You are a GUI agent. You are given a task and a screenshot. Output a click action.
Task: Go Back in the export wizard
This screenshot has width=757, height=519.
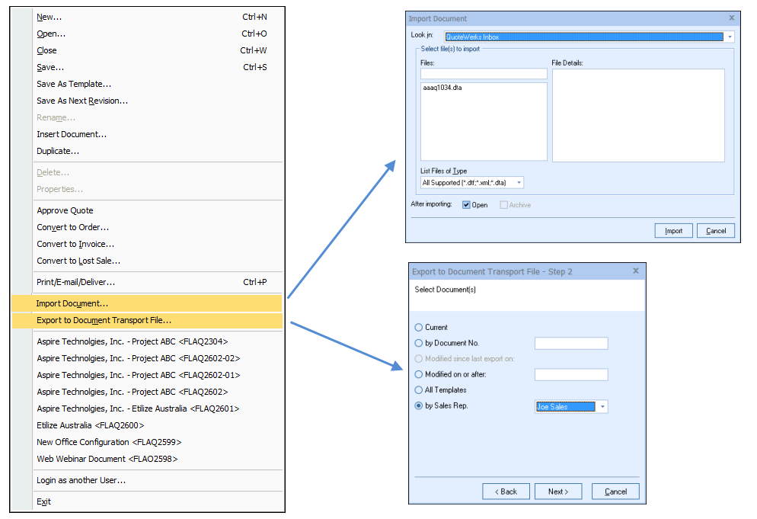click(506, 492)
